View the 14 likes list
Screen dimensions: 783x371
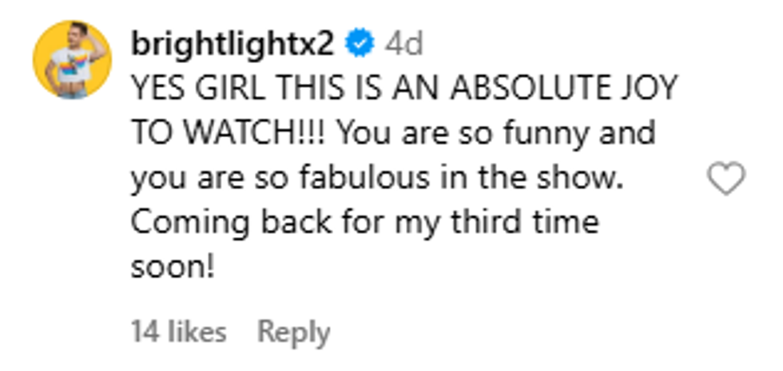178,332
